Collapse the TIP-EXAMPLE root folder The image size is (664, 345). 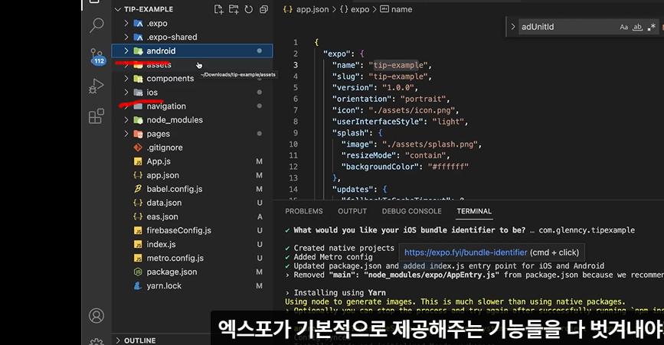(x=118, y=9)
